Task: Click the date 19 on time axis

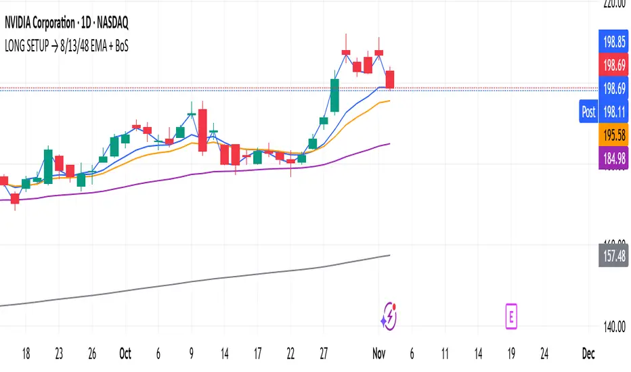Action: pos(511,354)
